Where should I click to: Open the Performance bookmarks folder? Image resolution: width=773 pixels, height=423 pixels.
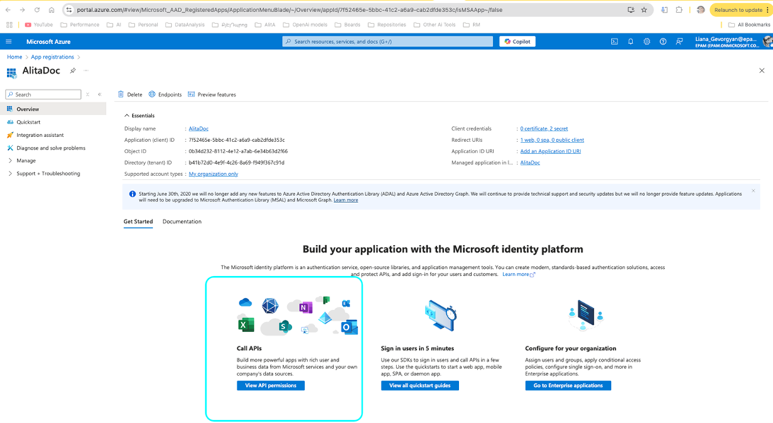(80, 25)
